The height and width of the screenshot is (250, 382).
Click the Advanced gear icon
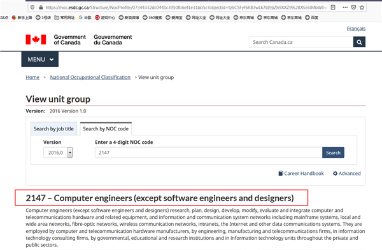pos(336,173)
